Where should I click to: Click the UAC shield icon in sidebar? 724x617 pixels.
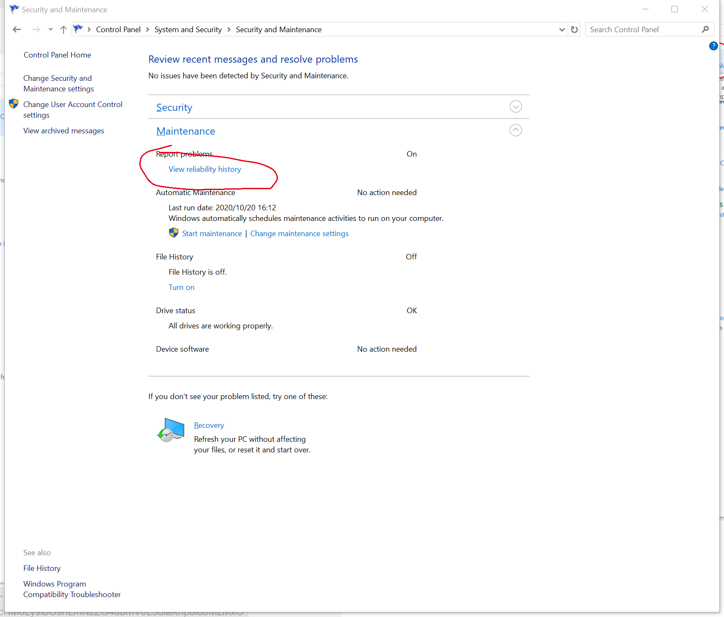click(14, 104)
